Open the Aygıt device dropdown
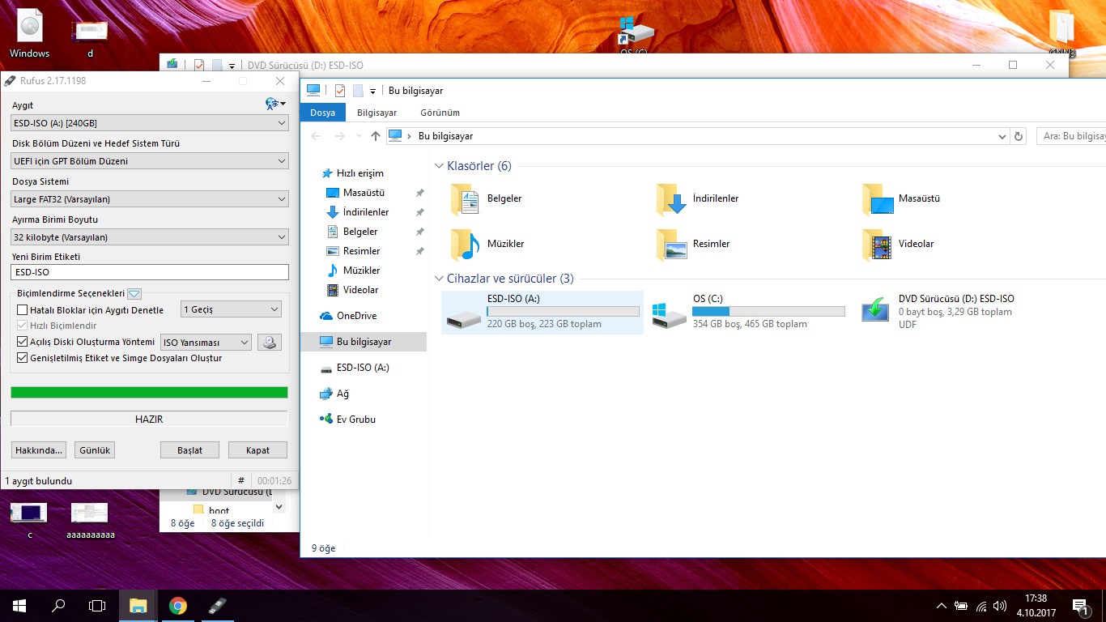The image size is (1106, 622). pos(150,123)
